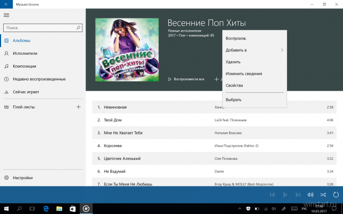Show hidden tray icons chevron
Screen dimensions: 343x214
[x=240, y=209]
